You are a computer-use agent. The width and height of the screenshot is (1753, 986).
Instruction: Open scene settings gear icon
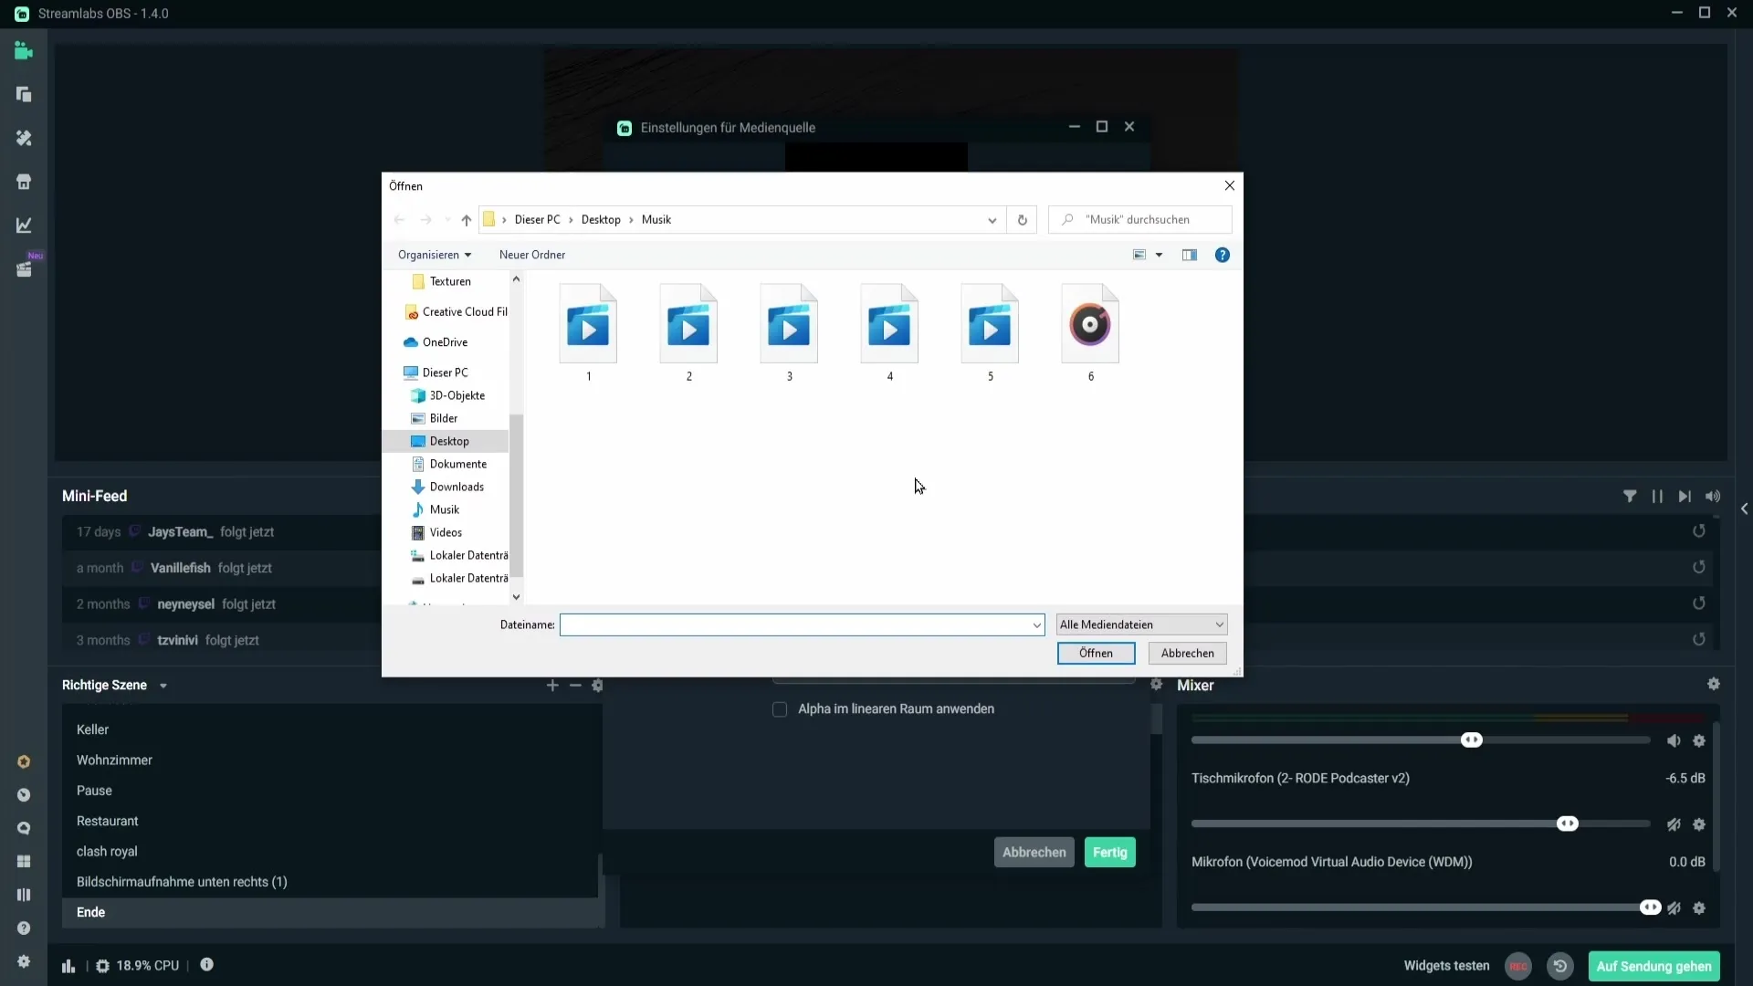tap(598, 686)
